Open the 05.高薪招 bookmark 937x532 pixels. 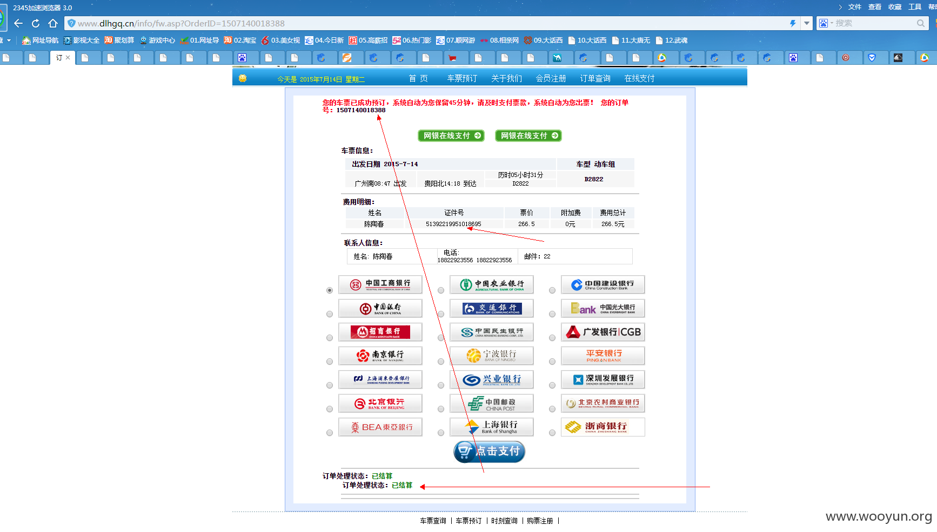click(368, 40)
